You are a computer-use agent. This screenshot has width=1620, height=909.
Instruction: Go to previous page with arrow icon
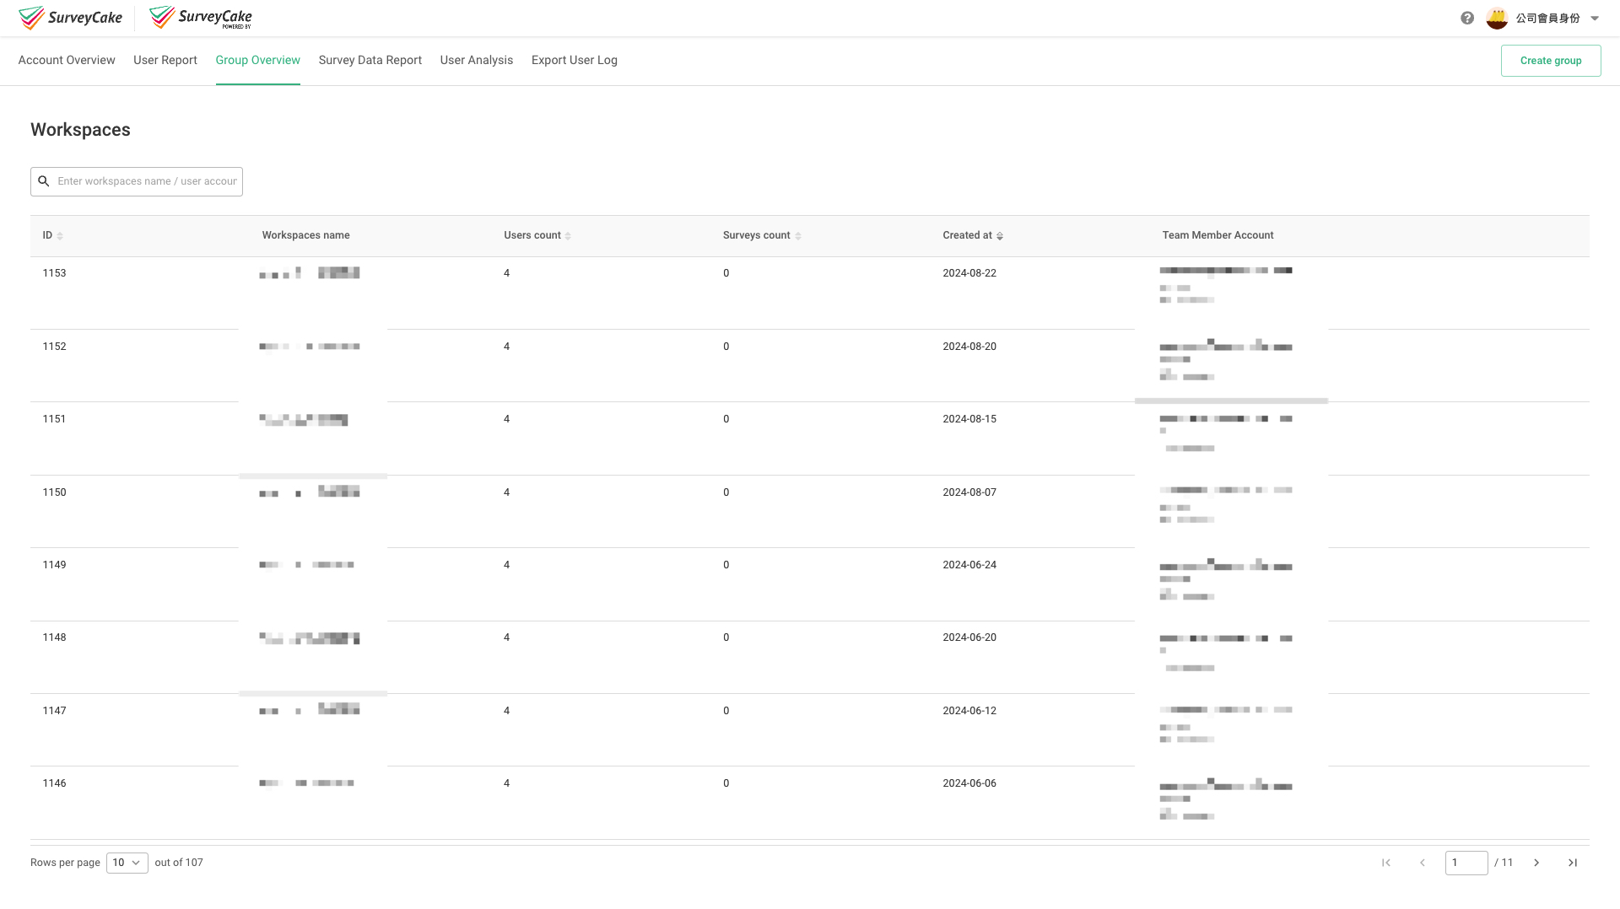point(1423,863)
